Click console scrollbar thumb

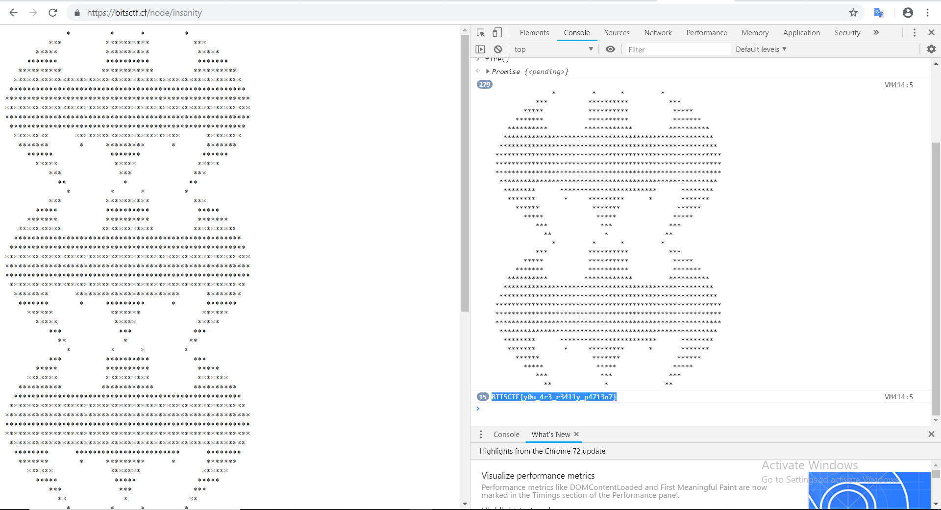click(936, 278)
